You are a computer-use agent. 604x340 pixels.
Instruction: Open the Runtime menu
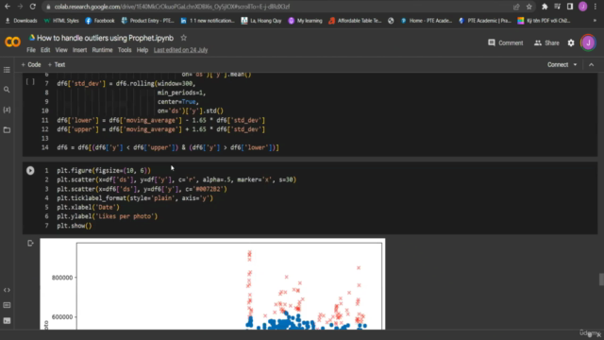click(x=102, y=50)
